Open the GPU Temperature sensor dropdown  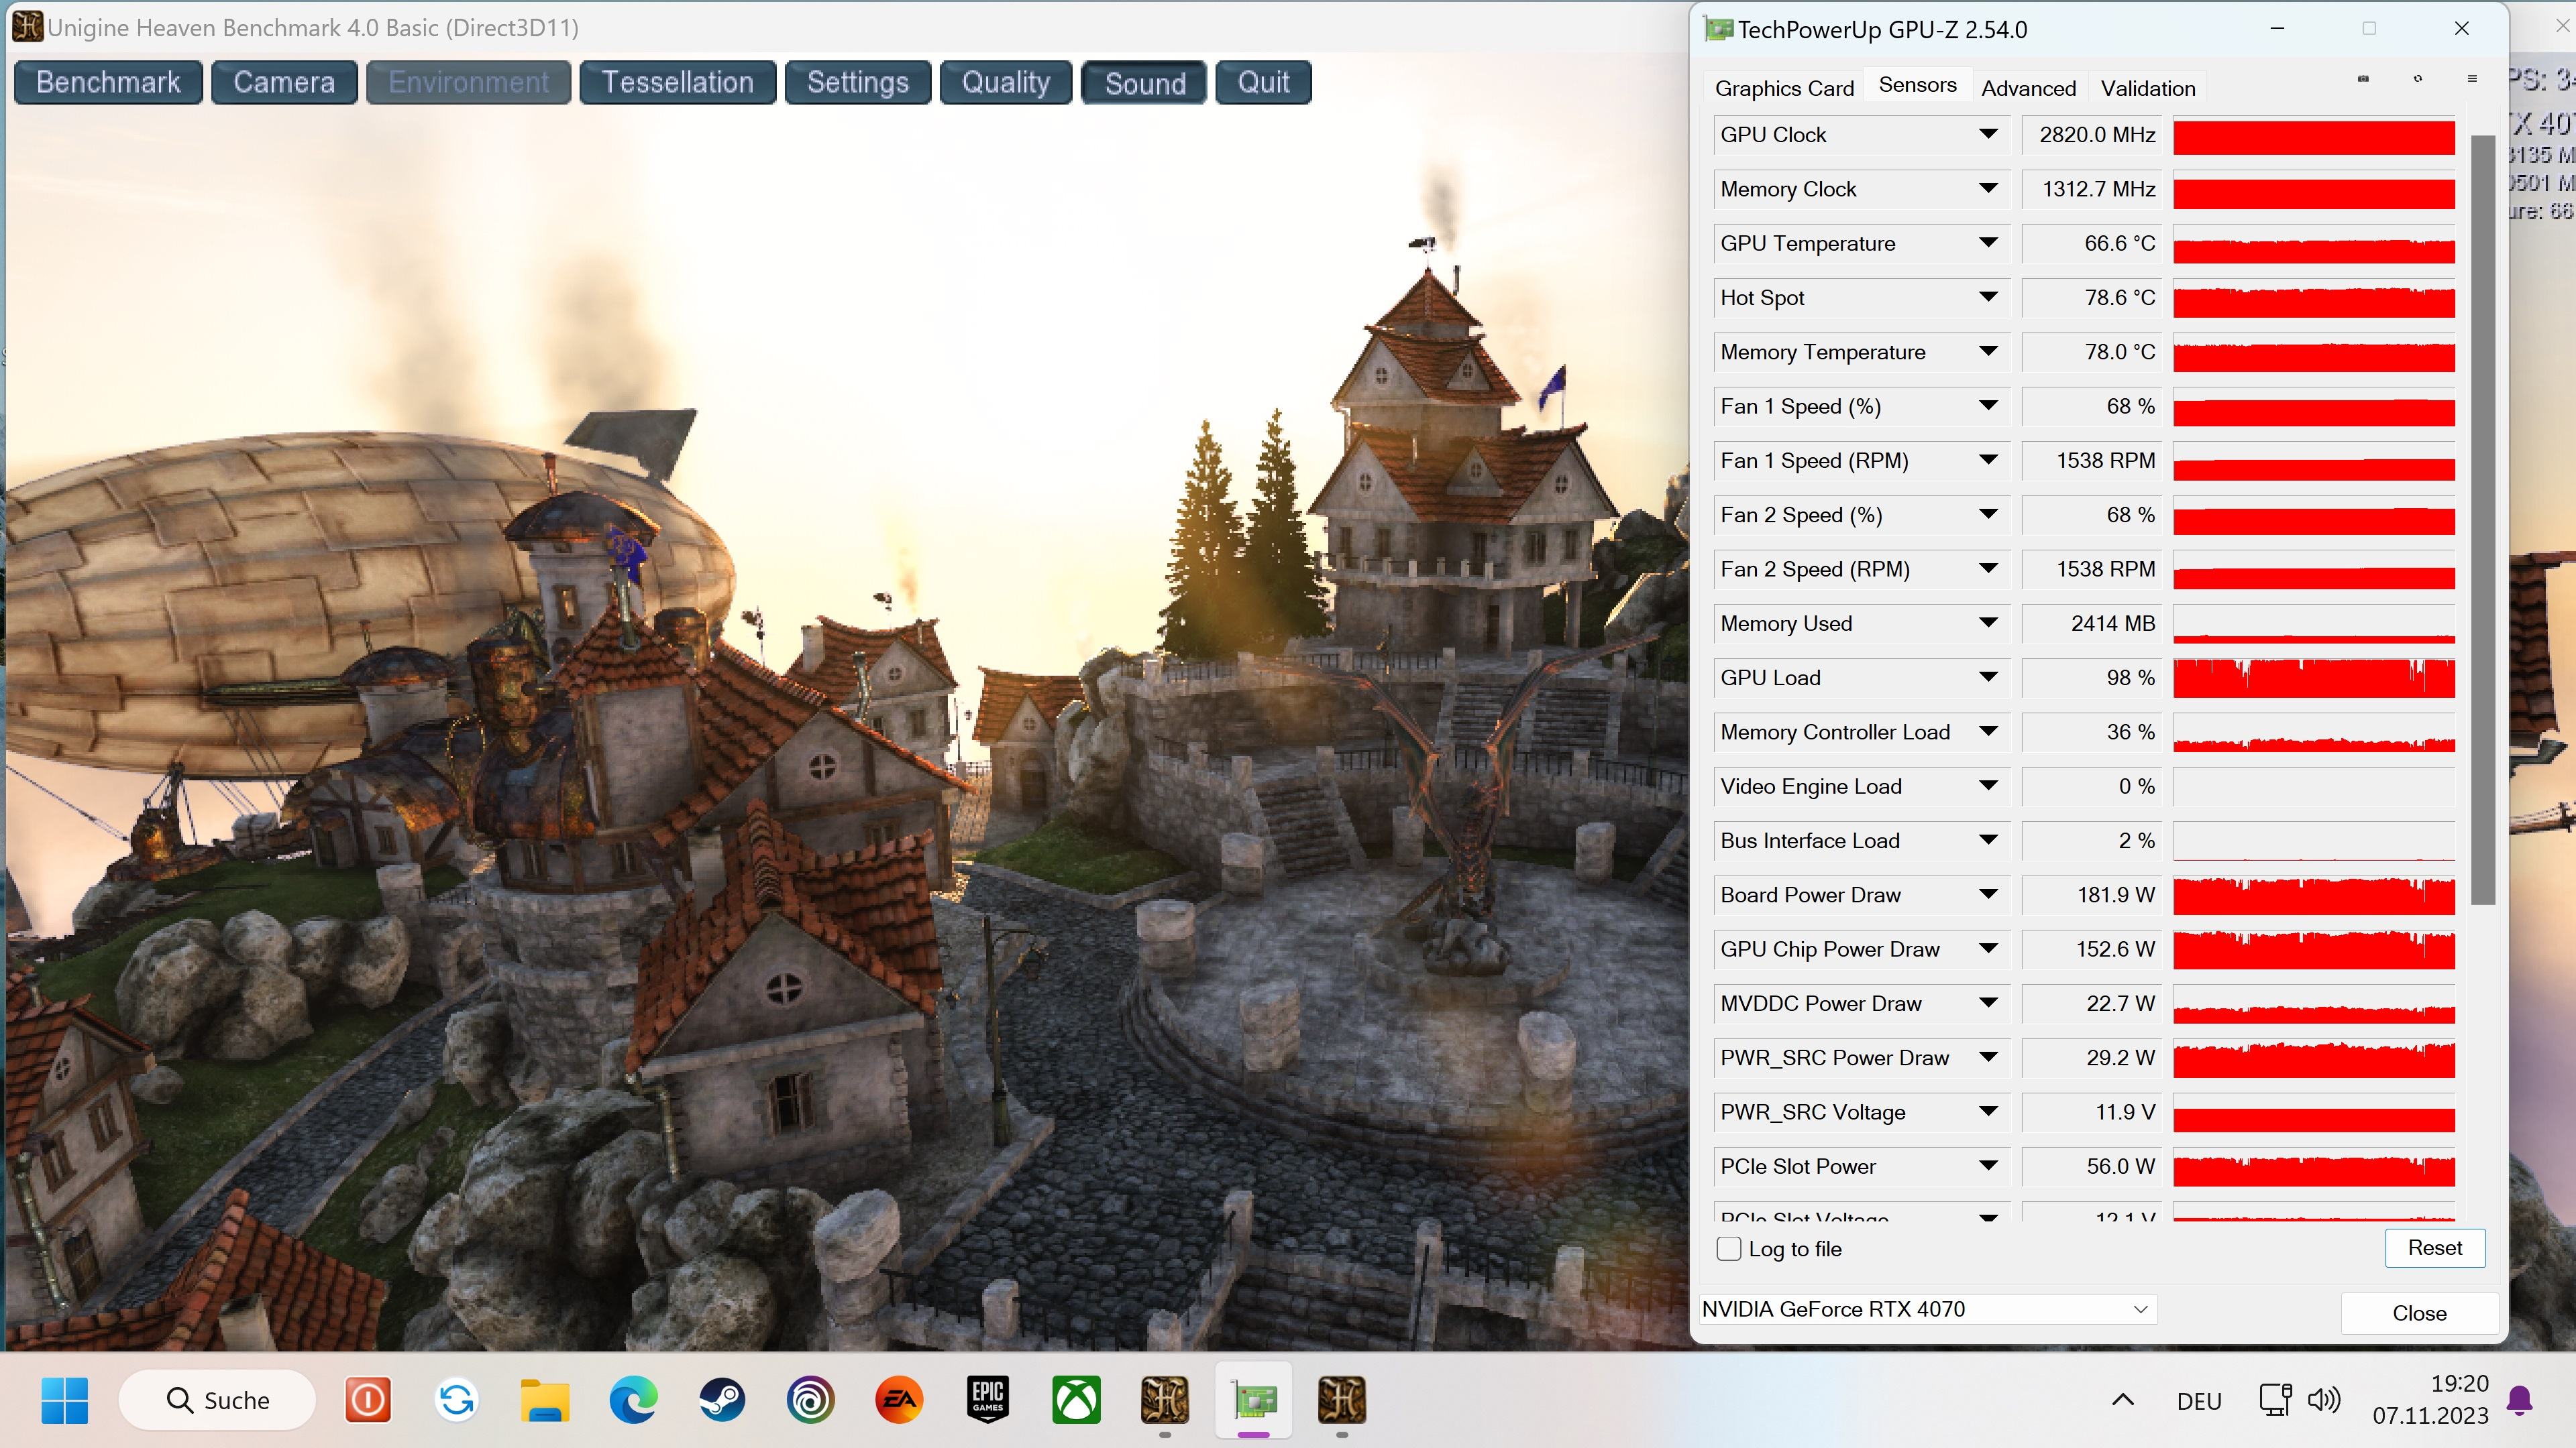[x=1988, y=243]
